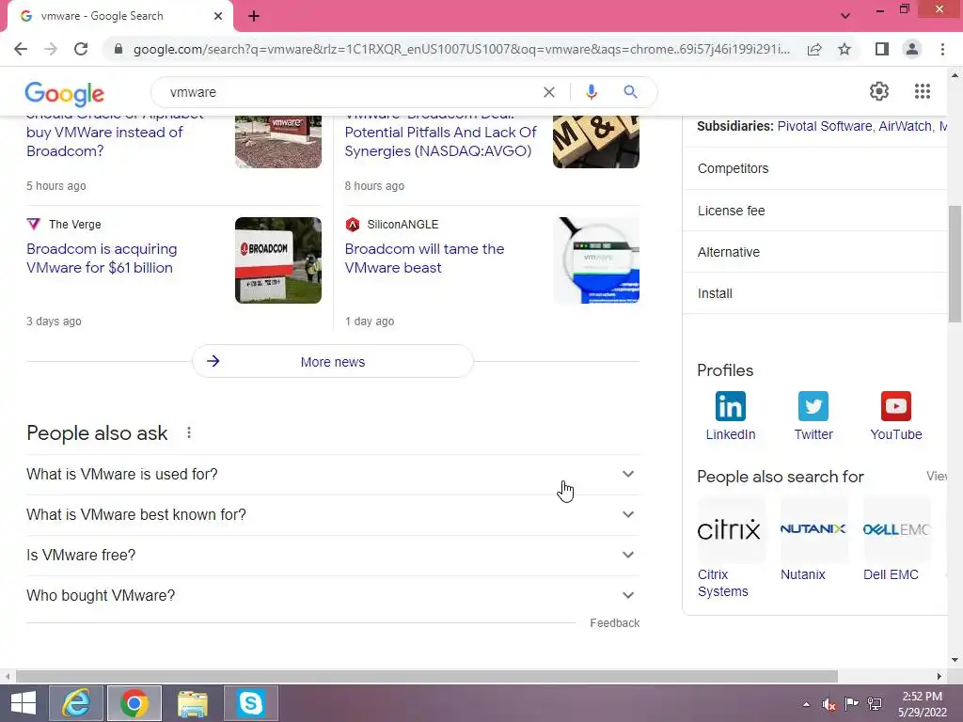Open the Dell EMC related search
The width and height of the screenshot is (963, 722).
click(896, 539)
